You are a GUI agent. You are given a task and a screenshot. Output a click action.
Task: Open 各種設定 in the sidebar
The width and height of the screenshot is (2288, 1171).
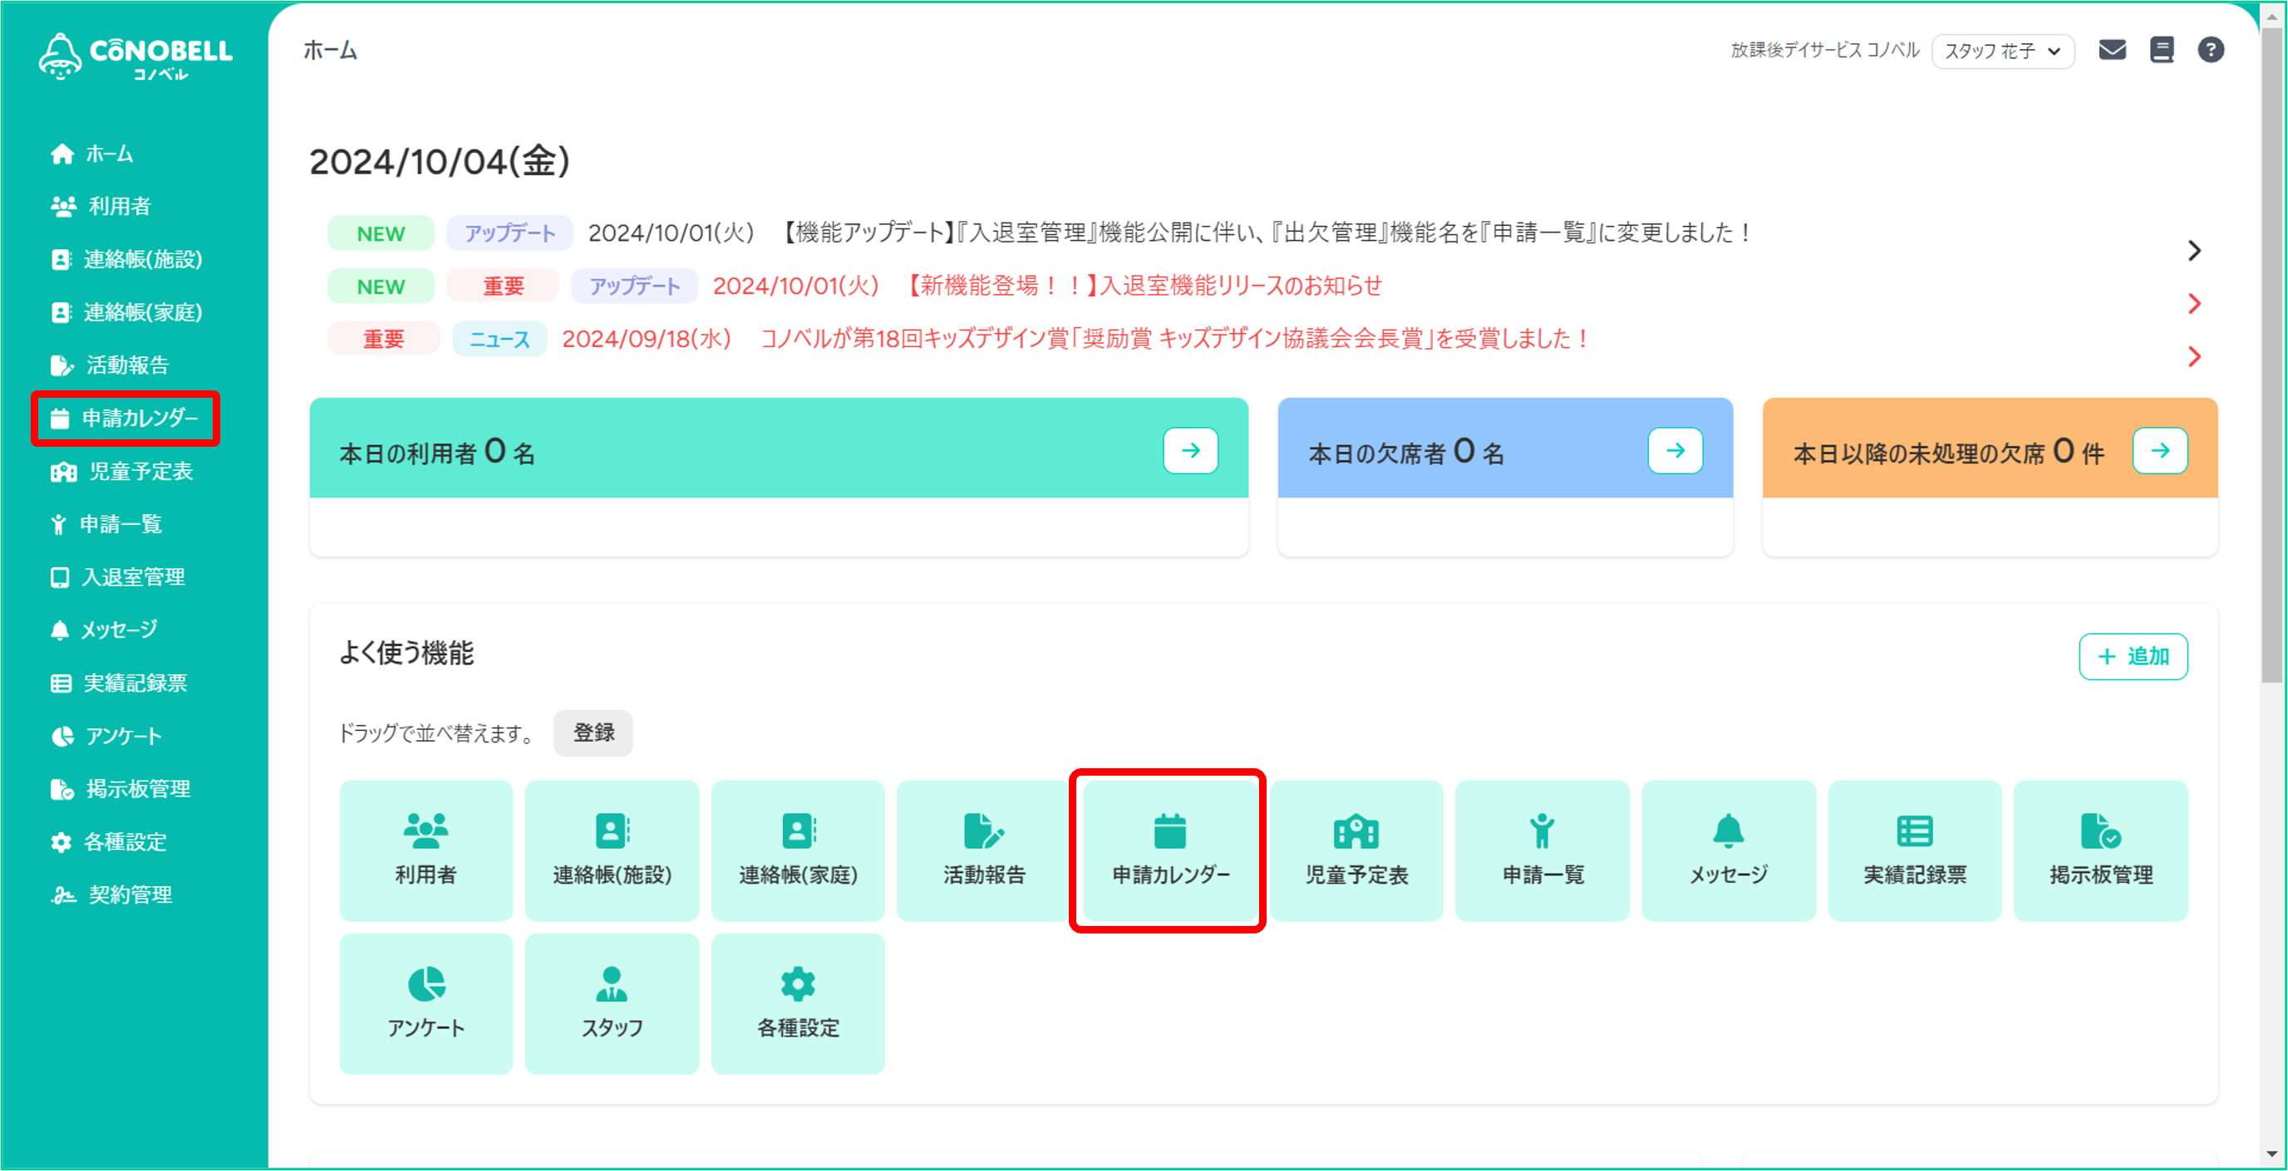[108, 841]
